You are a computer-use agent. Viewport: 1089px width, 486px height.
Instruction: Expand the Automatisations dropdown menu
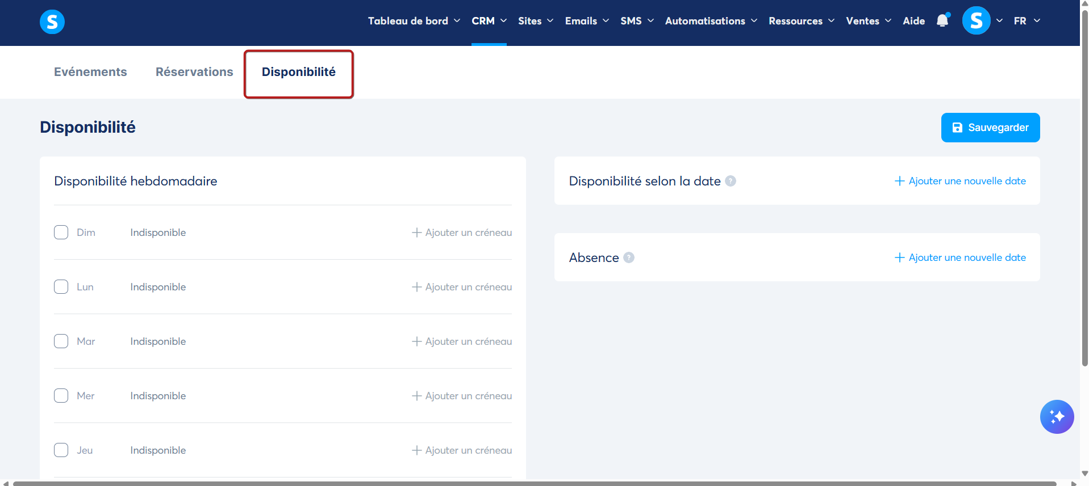711,21
